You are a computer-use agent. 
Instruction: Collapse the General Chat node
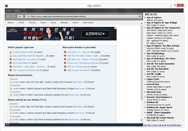[x=145, y=84]
